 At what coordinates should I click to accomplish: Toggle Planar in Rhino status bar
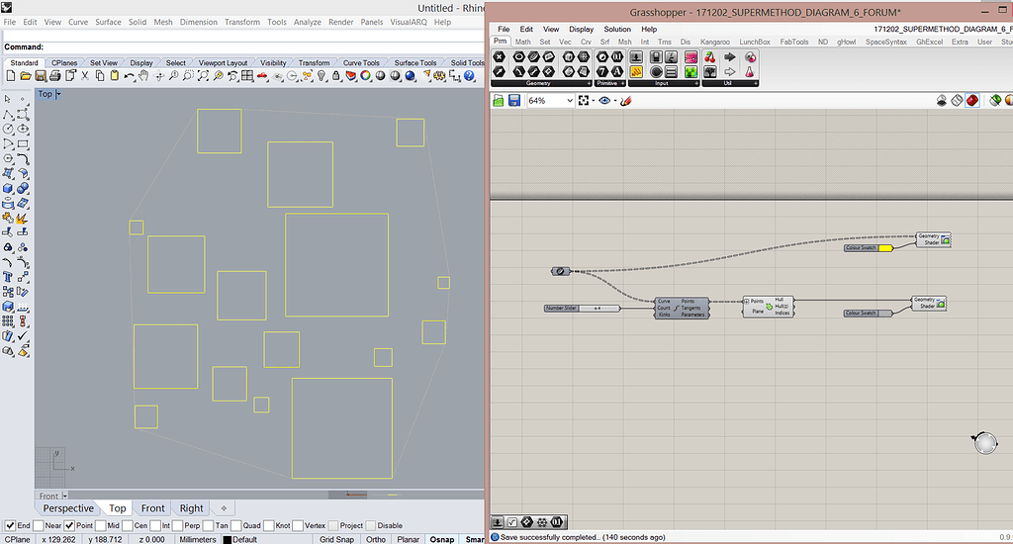point(408,539)
